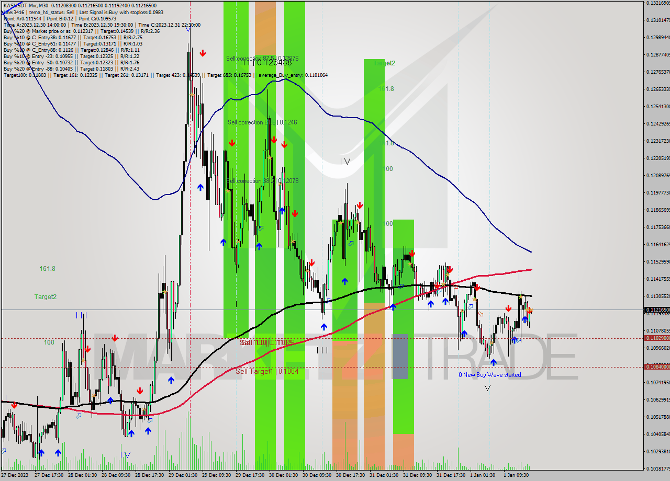Select the 'Target100: 0.11803' targets line
Viewport: 670px width, 481px height.
[x=165, y=75]
